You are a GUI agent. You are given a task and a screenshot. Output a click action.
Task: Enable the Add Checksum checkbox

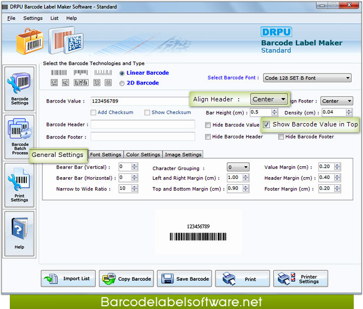(x=93, y=112)
